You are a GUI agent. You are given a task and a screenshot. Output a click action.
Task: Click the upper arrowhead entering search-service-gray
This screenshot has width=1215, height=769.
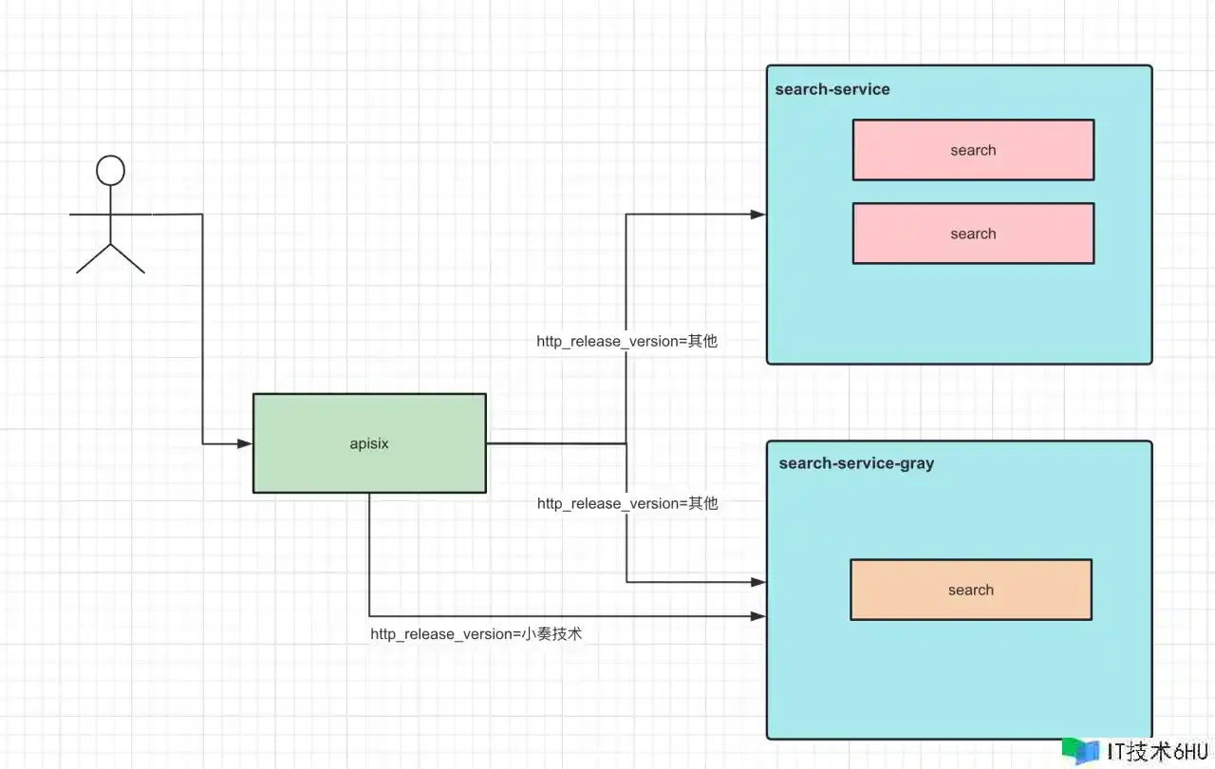pos(757,582)
